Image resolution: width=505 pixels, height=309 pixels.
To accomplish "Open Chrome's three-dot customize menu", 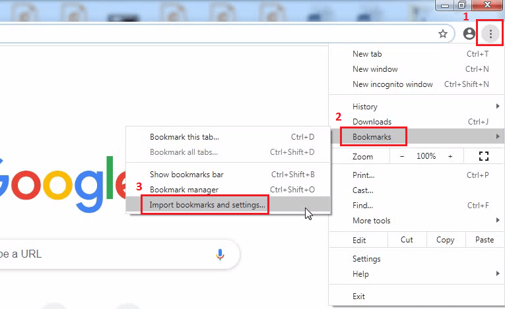I will tap(490, 34).
